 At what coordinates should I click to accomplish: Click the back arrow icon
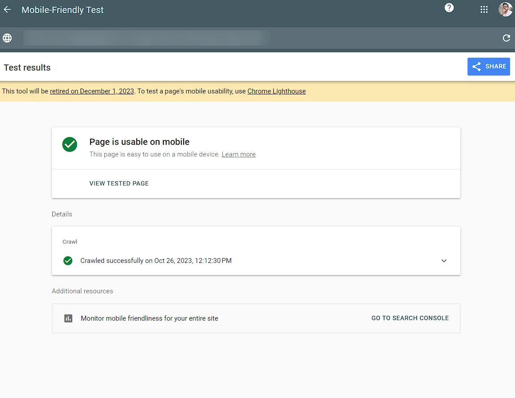coord(7,10)
